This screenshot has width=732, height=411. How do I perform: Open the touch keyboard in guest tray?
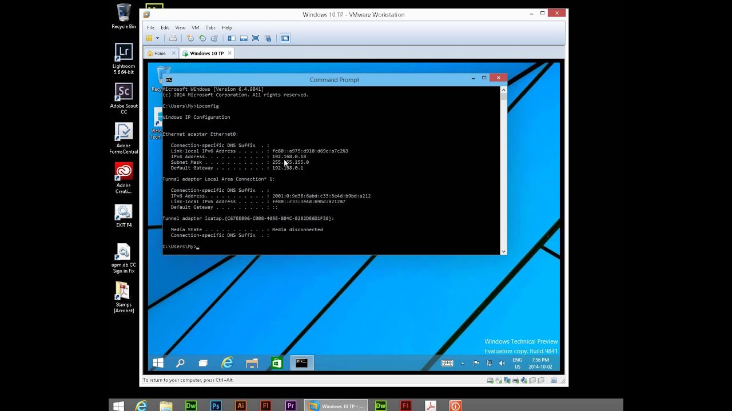tap(447, 363)
